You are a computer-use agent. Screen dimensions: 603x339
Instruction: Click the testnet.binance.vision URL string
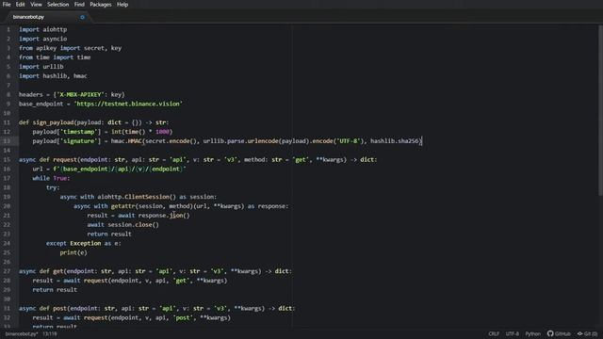(128, 104)
